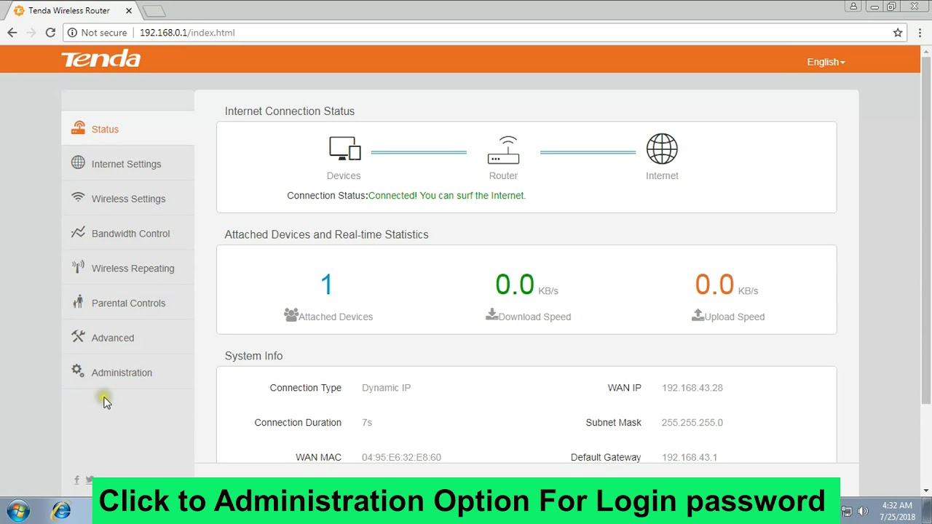932x524 pixels.
Task: Click the Attached Devices people icon
Action: click(291, 315)
